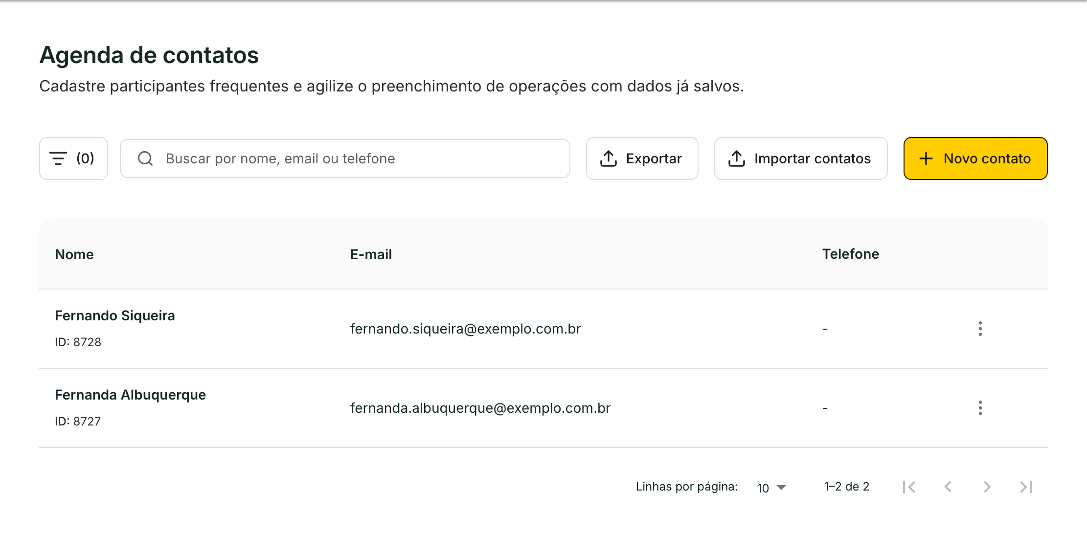The image size is (1087, 559).
Task: Select the Fernanda Albuquerque contact name
Action: click(x=130, y=395)
